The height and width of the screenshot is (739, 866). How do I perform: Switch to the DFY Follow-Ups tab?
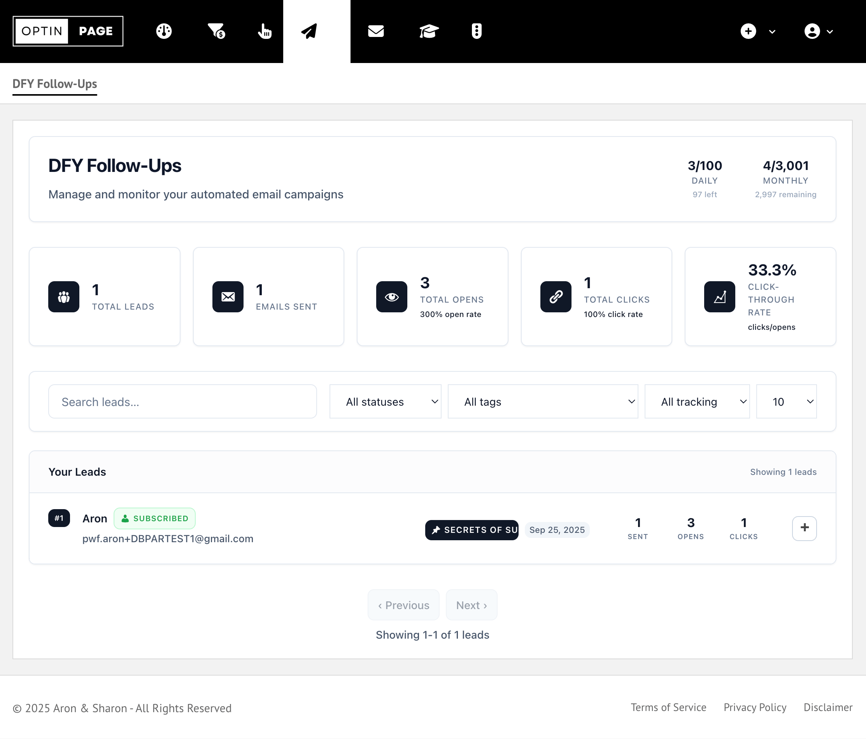pos(55,84)
